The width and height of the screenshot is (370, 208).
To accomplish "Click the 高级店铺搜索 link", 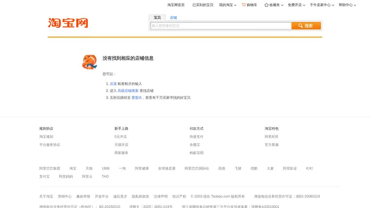I will click(128, 91).
